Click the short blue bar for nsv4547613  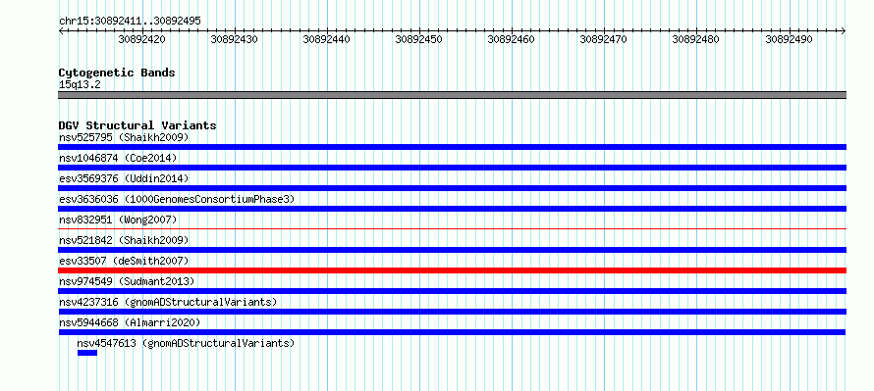(87, 353)
